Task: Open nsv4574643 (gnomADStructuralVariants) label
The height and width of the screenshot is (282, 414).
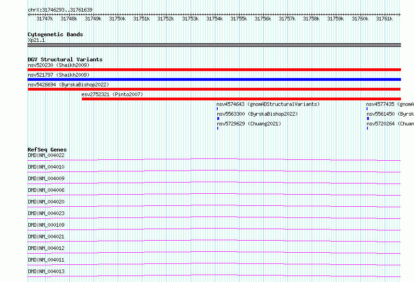Action: click(x=268, y=104)
